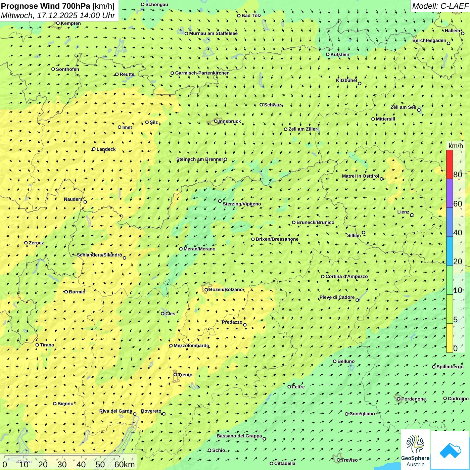470x470 pixels.
Task: Click the Kitzbühel label
Action: [346, 80]
